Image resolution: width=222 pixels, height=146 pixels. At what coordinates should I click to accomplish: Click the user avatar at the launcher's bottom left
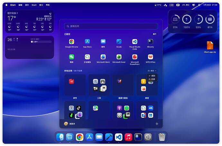click(66, 124)
